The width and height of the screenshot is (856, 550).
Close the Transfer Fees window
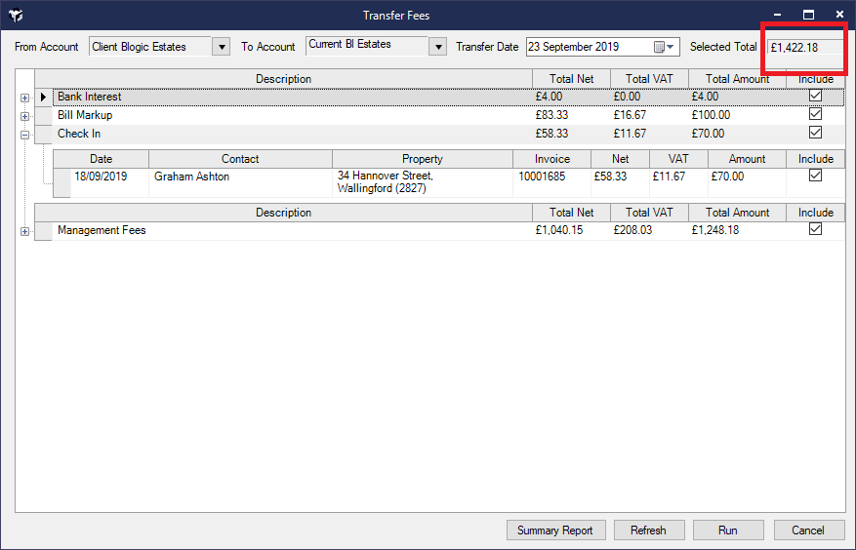click(x=839, y=16)
